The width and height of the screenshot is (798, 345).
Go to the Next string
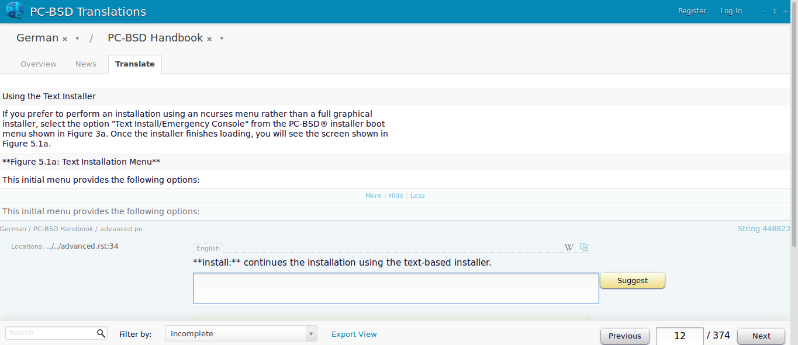click(761, 336)
